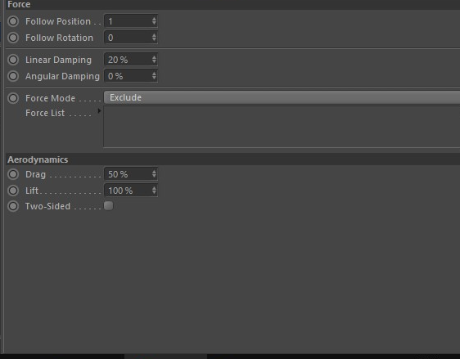The height and width of the screenshot is (359, 460).
Task: Click inside the empty Force List box
Action: (282, 127)
